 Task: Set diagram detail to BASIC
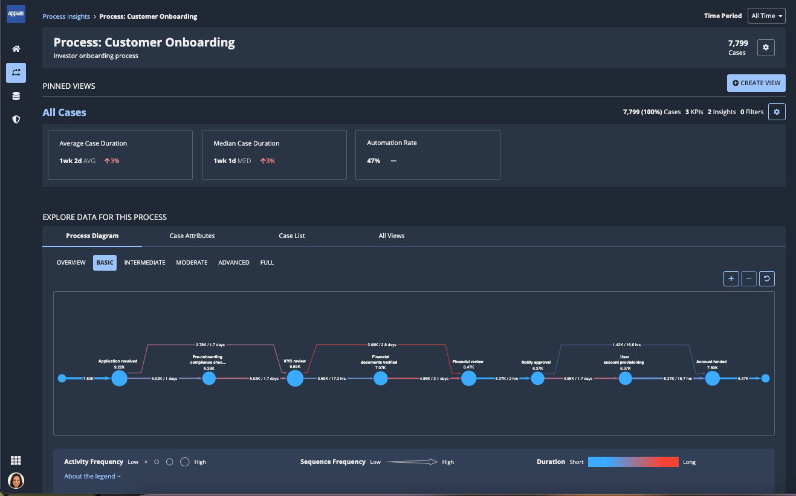coord(105,263)
